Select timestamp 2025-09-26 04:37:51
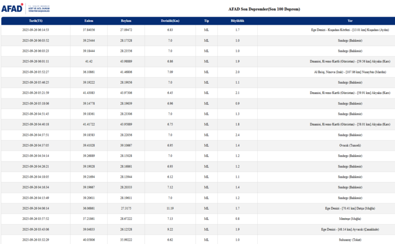The width and height of the screenshot is (395, 244). tap(36, 135)
